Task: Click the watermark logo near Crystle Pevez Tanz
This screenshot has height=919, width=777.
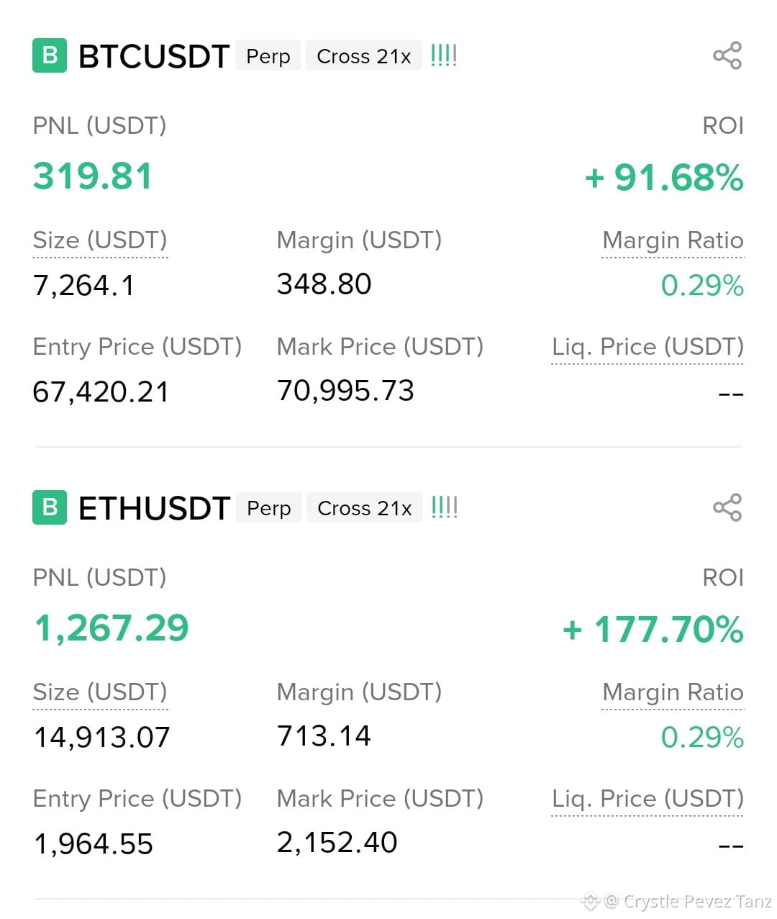Action: (591, 900)
